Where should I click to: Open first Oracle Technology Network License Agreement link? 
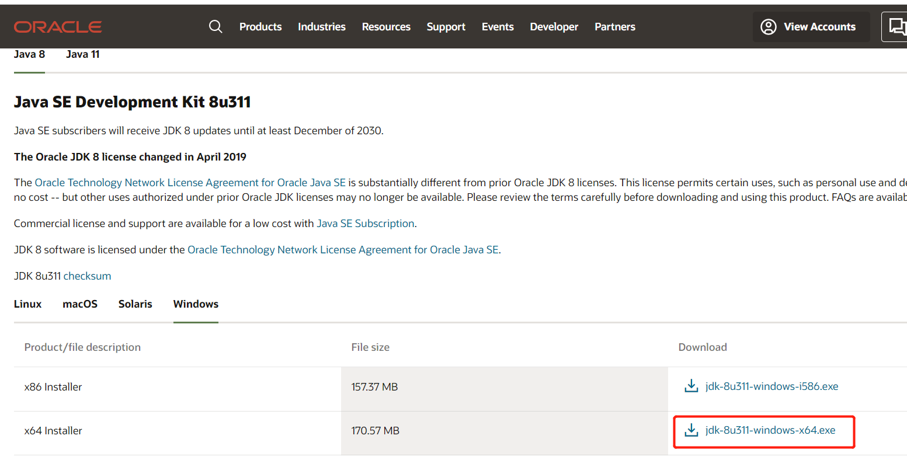190,183
